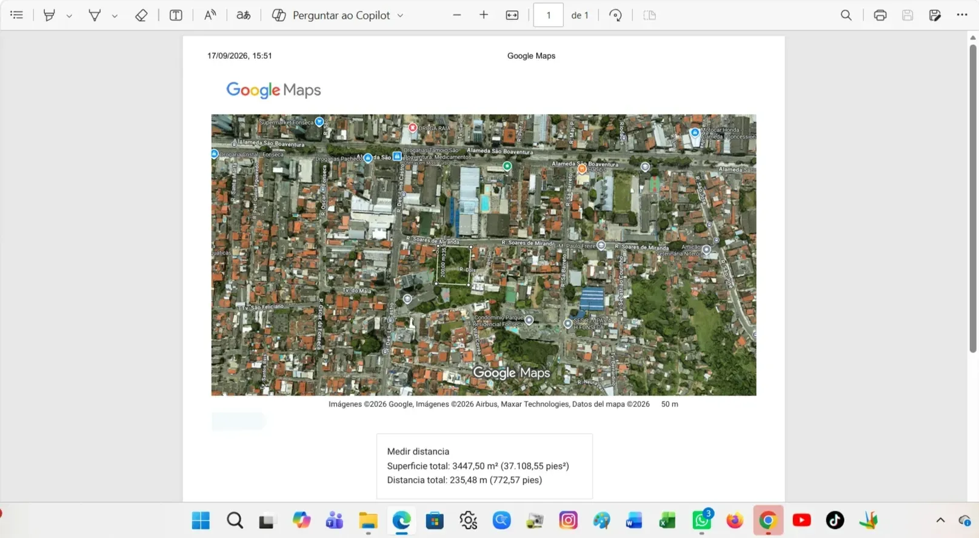Open Firefox from the taskbar

tap(735, 520)
